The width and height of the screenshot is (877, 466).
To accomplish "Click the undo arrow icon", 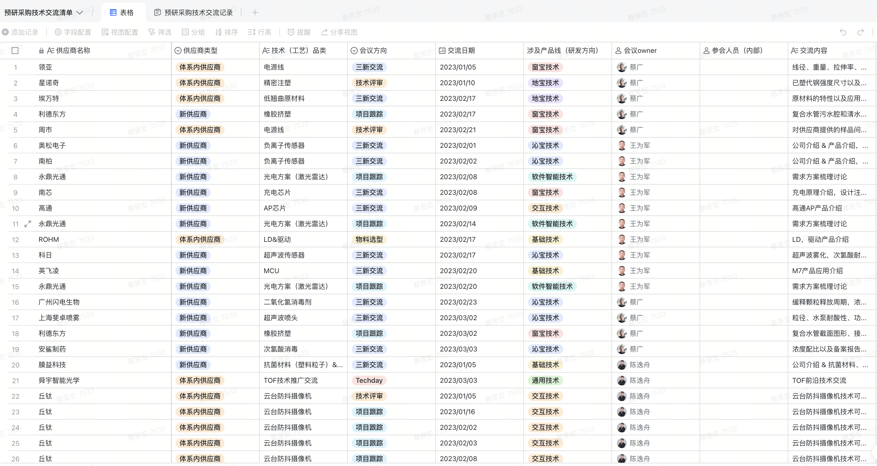I will point(843,32).
